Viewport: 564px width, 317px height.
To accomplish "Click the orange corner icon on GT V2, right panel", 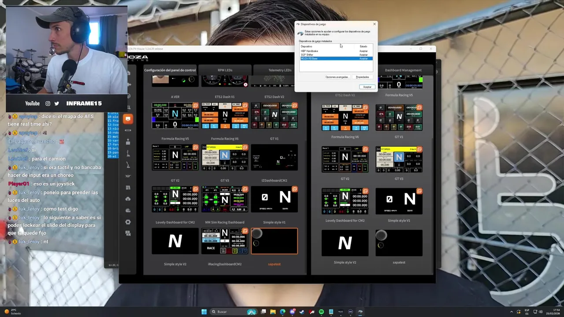I will [365, 149].
